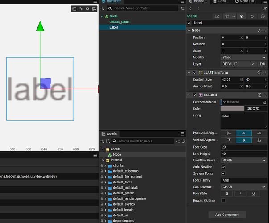This screenshot has width=269, height=223.
Task: Expand the default_materials folder
Action: coord(106,188)
